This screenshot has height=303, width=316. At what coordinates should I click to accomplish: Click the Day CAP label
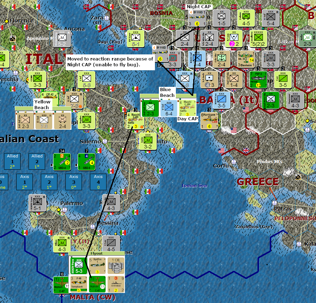(x=187, y=119)
